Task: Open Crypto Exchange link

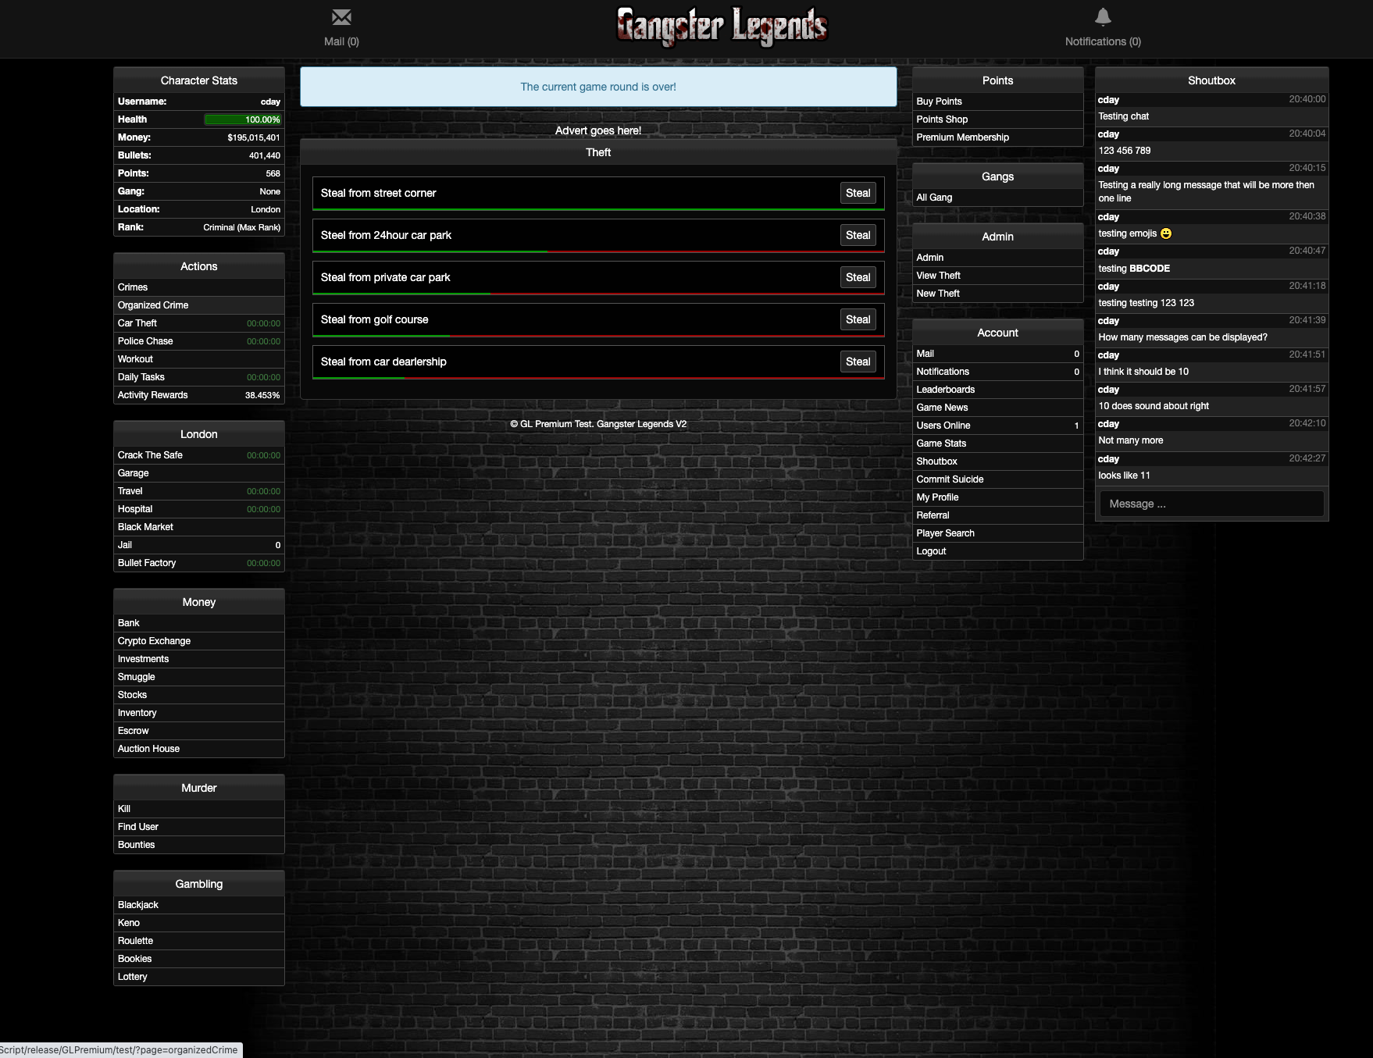Action: 154,641
